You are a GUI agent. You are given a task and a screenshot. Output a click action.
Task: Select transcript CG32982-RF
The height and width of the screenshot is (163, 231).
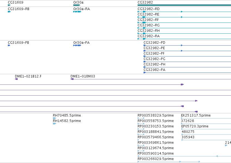tap(148, 20)
